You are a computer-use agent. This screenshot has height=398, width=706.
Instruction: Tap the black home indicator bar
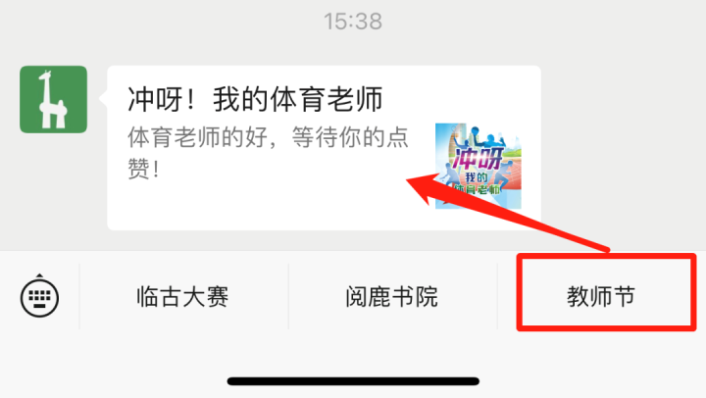coord(353,381)
